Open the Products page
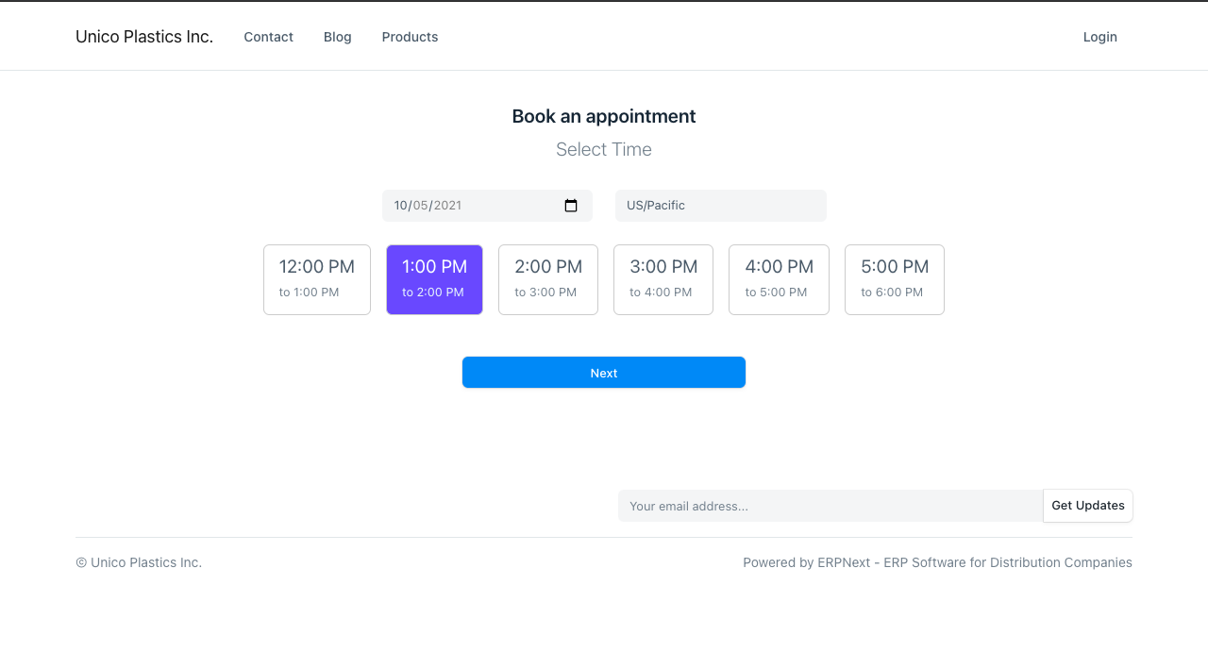Screen dimensions: 1208x652 tap(410, 37)
